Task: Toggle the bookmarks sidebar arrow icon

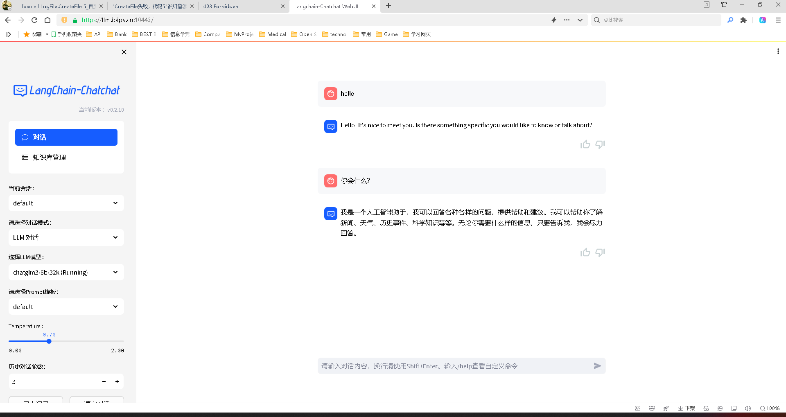Action: 9,34
